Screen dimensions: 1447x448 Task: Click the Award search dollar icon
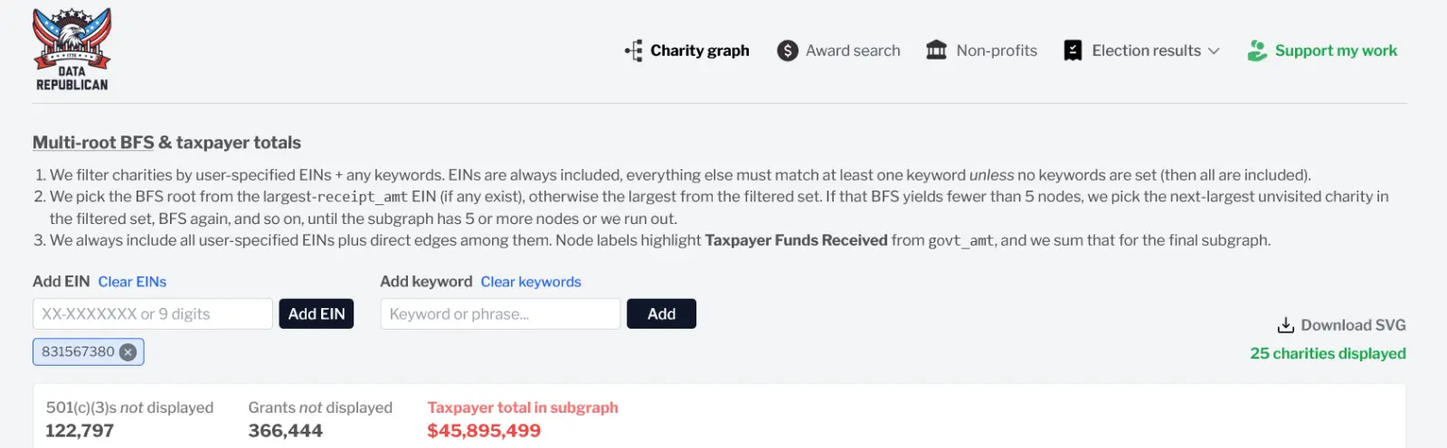pyautogui.click(x=788, y=51)
